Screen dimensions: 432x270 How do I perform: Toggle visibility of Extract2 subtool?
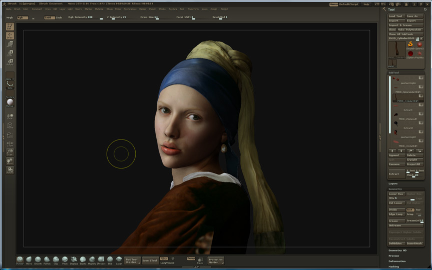(x=421, y=123)
